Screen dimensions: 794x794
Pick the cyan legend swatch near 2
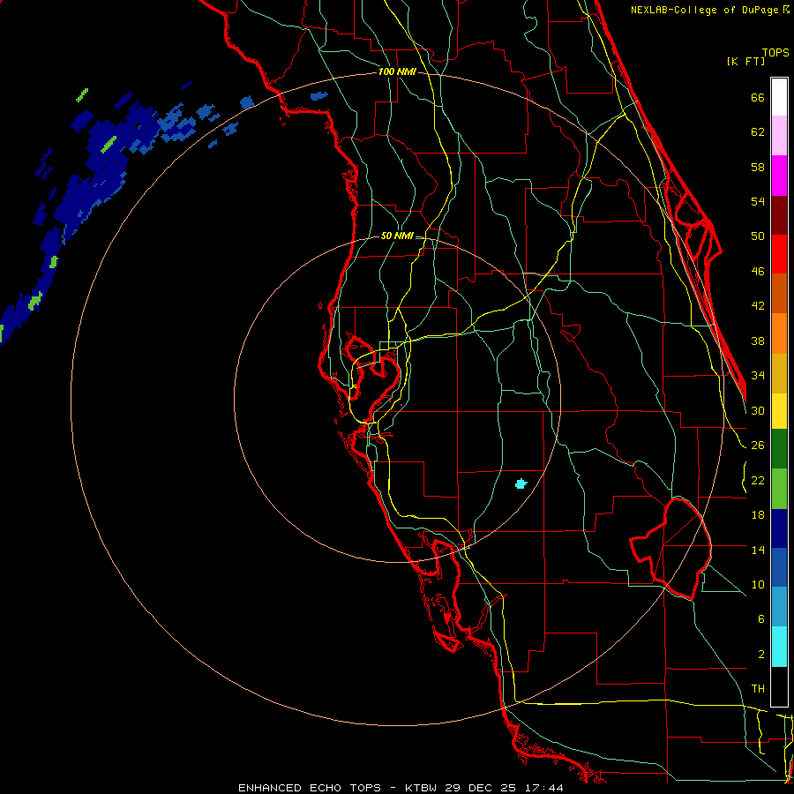pyautogui.click(x=779, y=647)
